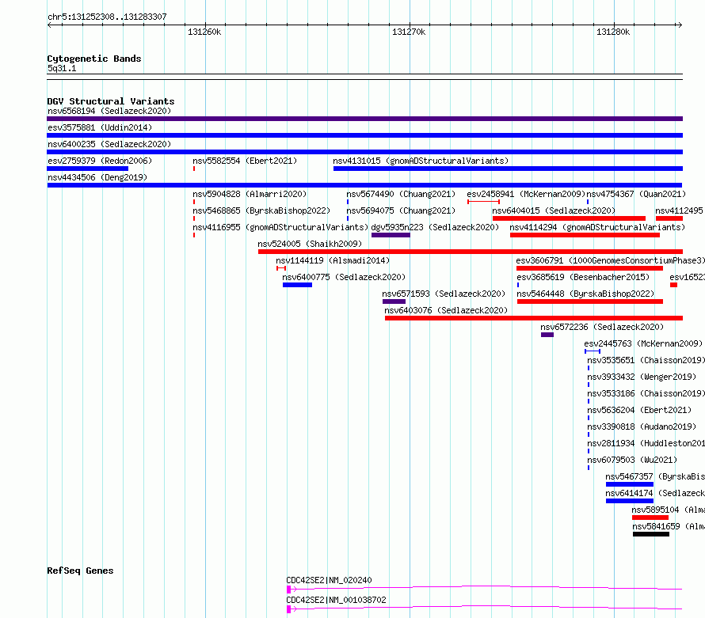Select esv2445763 (McKernan2009) label
The image size is (705, 618).
pos(643,343)
